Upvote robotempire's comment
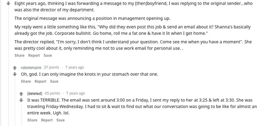 15,68
